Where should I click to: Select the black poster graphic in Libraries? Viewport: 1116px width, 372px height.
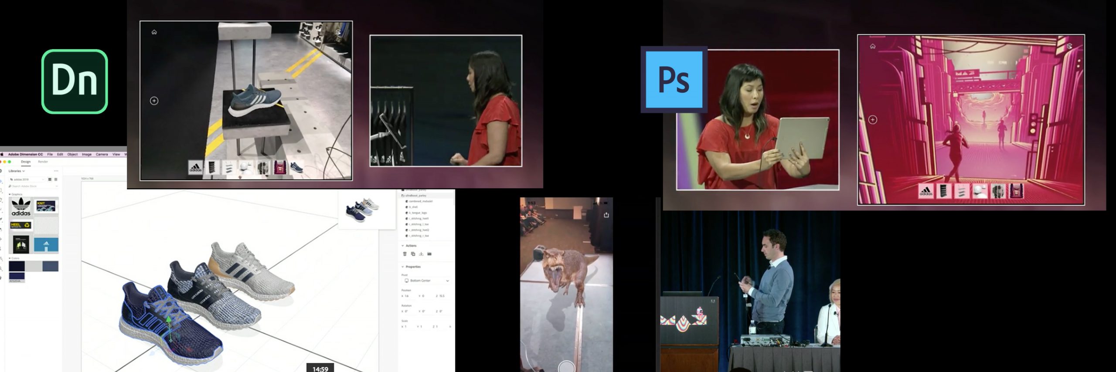click(x=21, y=244)
